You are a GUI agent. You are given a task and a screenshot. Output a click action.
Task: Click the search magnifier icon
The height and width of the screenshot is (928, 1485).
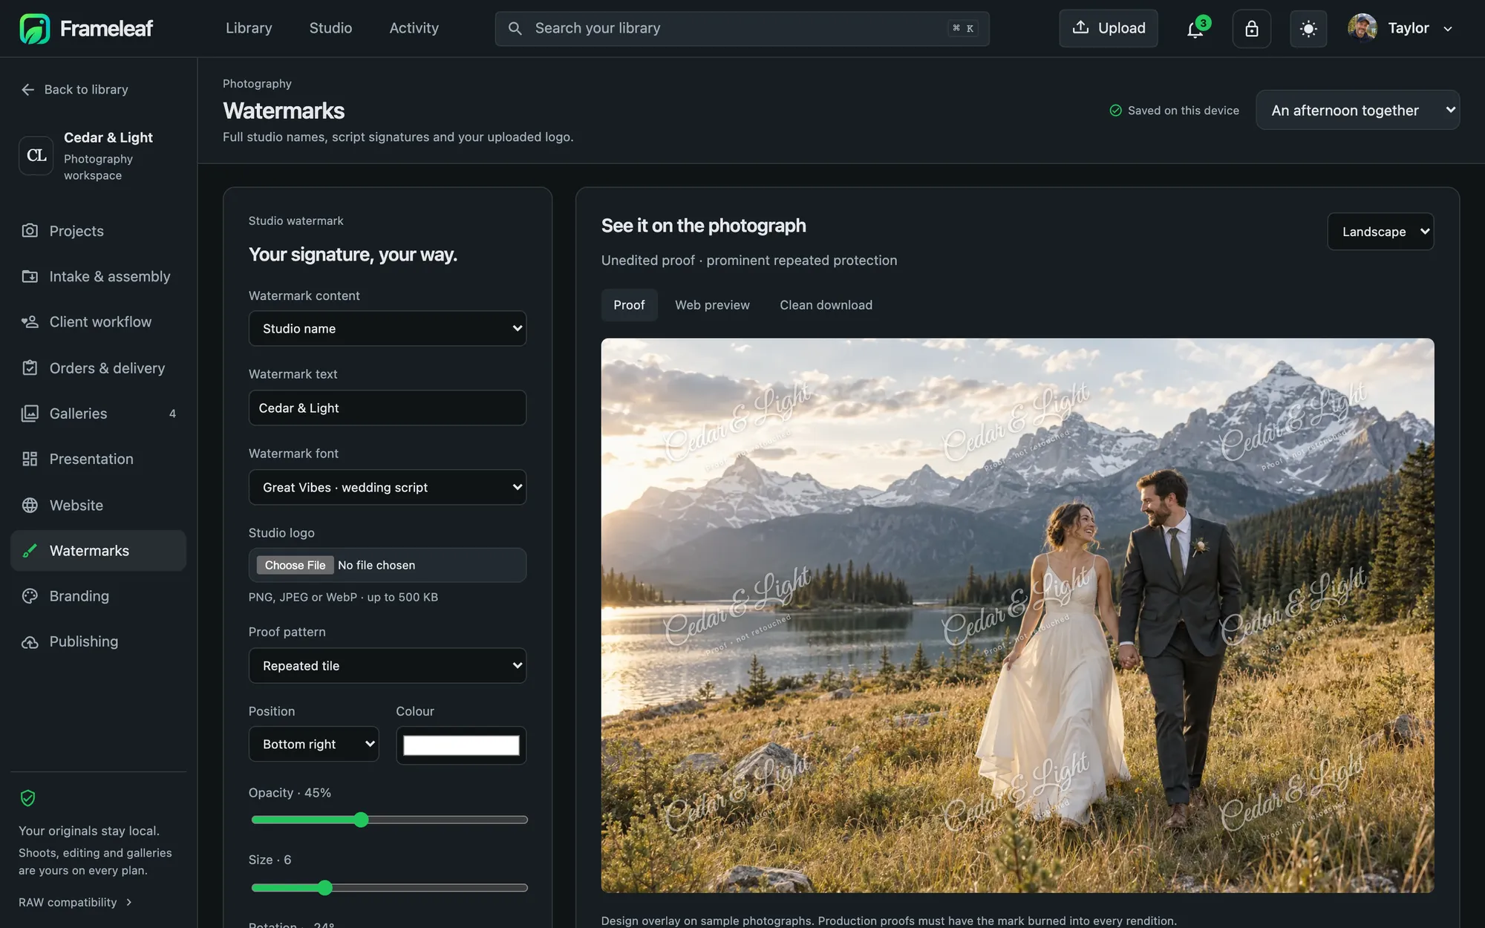coord(515,28)
